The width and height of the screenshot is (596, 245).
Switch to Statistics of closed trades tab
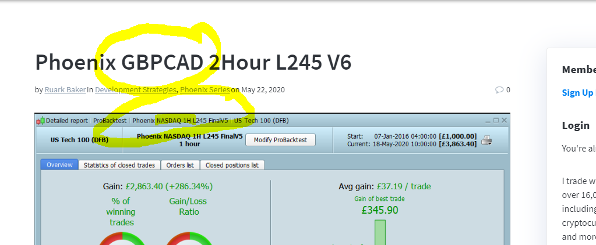click(119, 165)
